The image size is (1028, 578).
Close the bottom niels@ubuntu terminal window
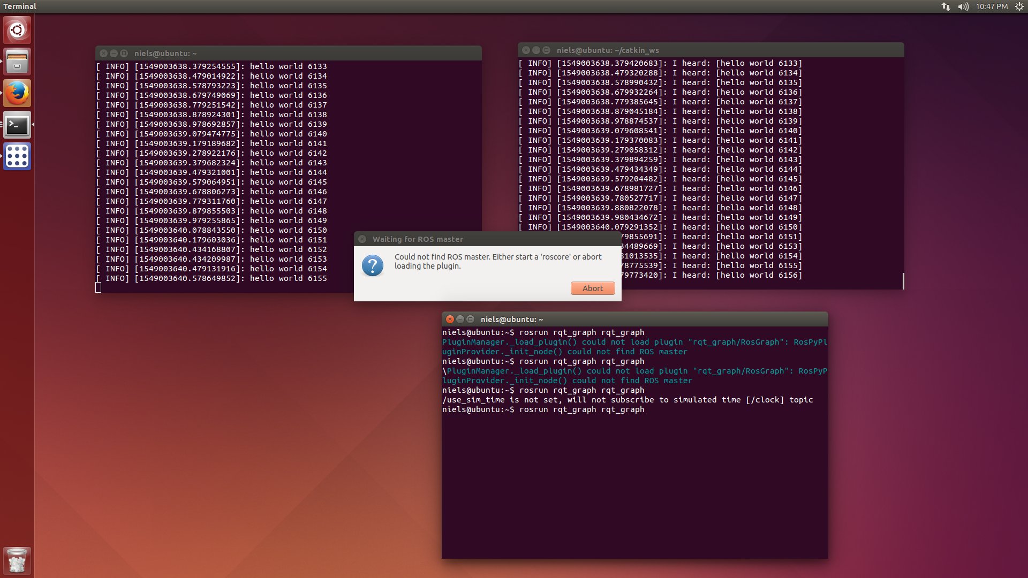click(x=450, y=320)
